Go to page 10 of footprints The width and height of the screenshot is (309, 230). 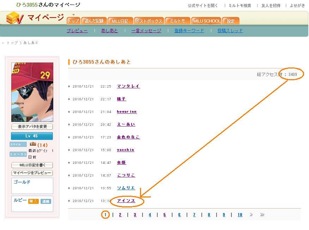(240, 215)
